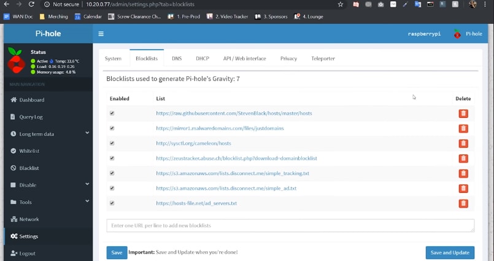Go forward in browser history
The height and width of the screenshot is (261, 494).
(x=18, y=4)
